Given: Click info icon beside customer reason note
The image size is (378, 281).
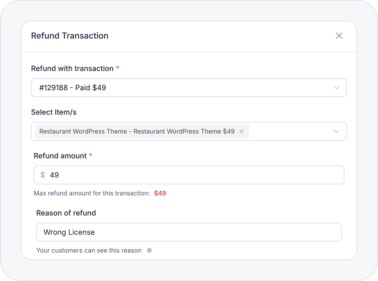Looking at the screenshot, I should [x=149, y=250].
